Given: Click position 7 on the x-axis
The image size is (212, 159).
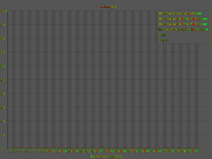Looking at the screenshot, I should tap(33, 151).
